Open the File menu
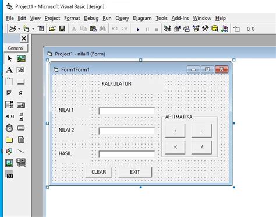 click(10, 18)
